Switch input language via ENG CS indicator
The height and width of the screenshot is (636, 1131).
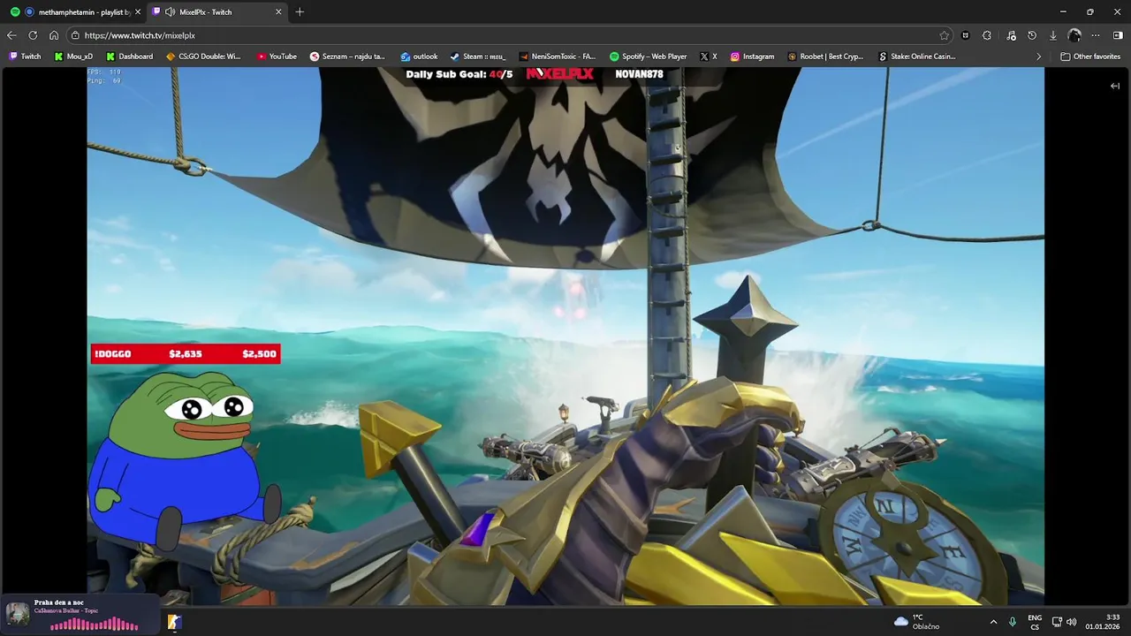(1035, 622)
